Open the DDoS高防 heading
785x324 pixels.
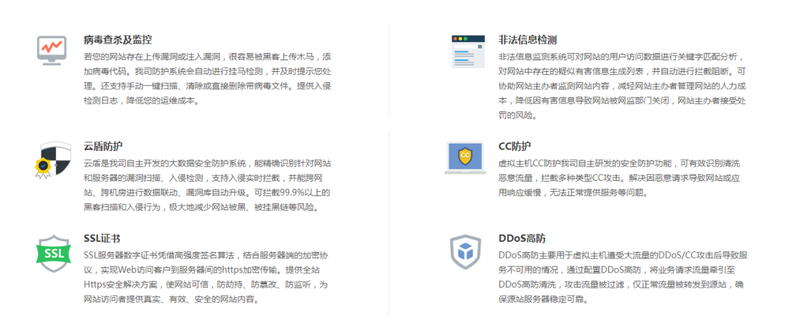pos(522,238)
